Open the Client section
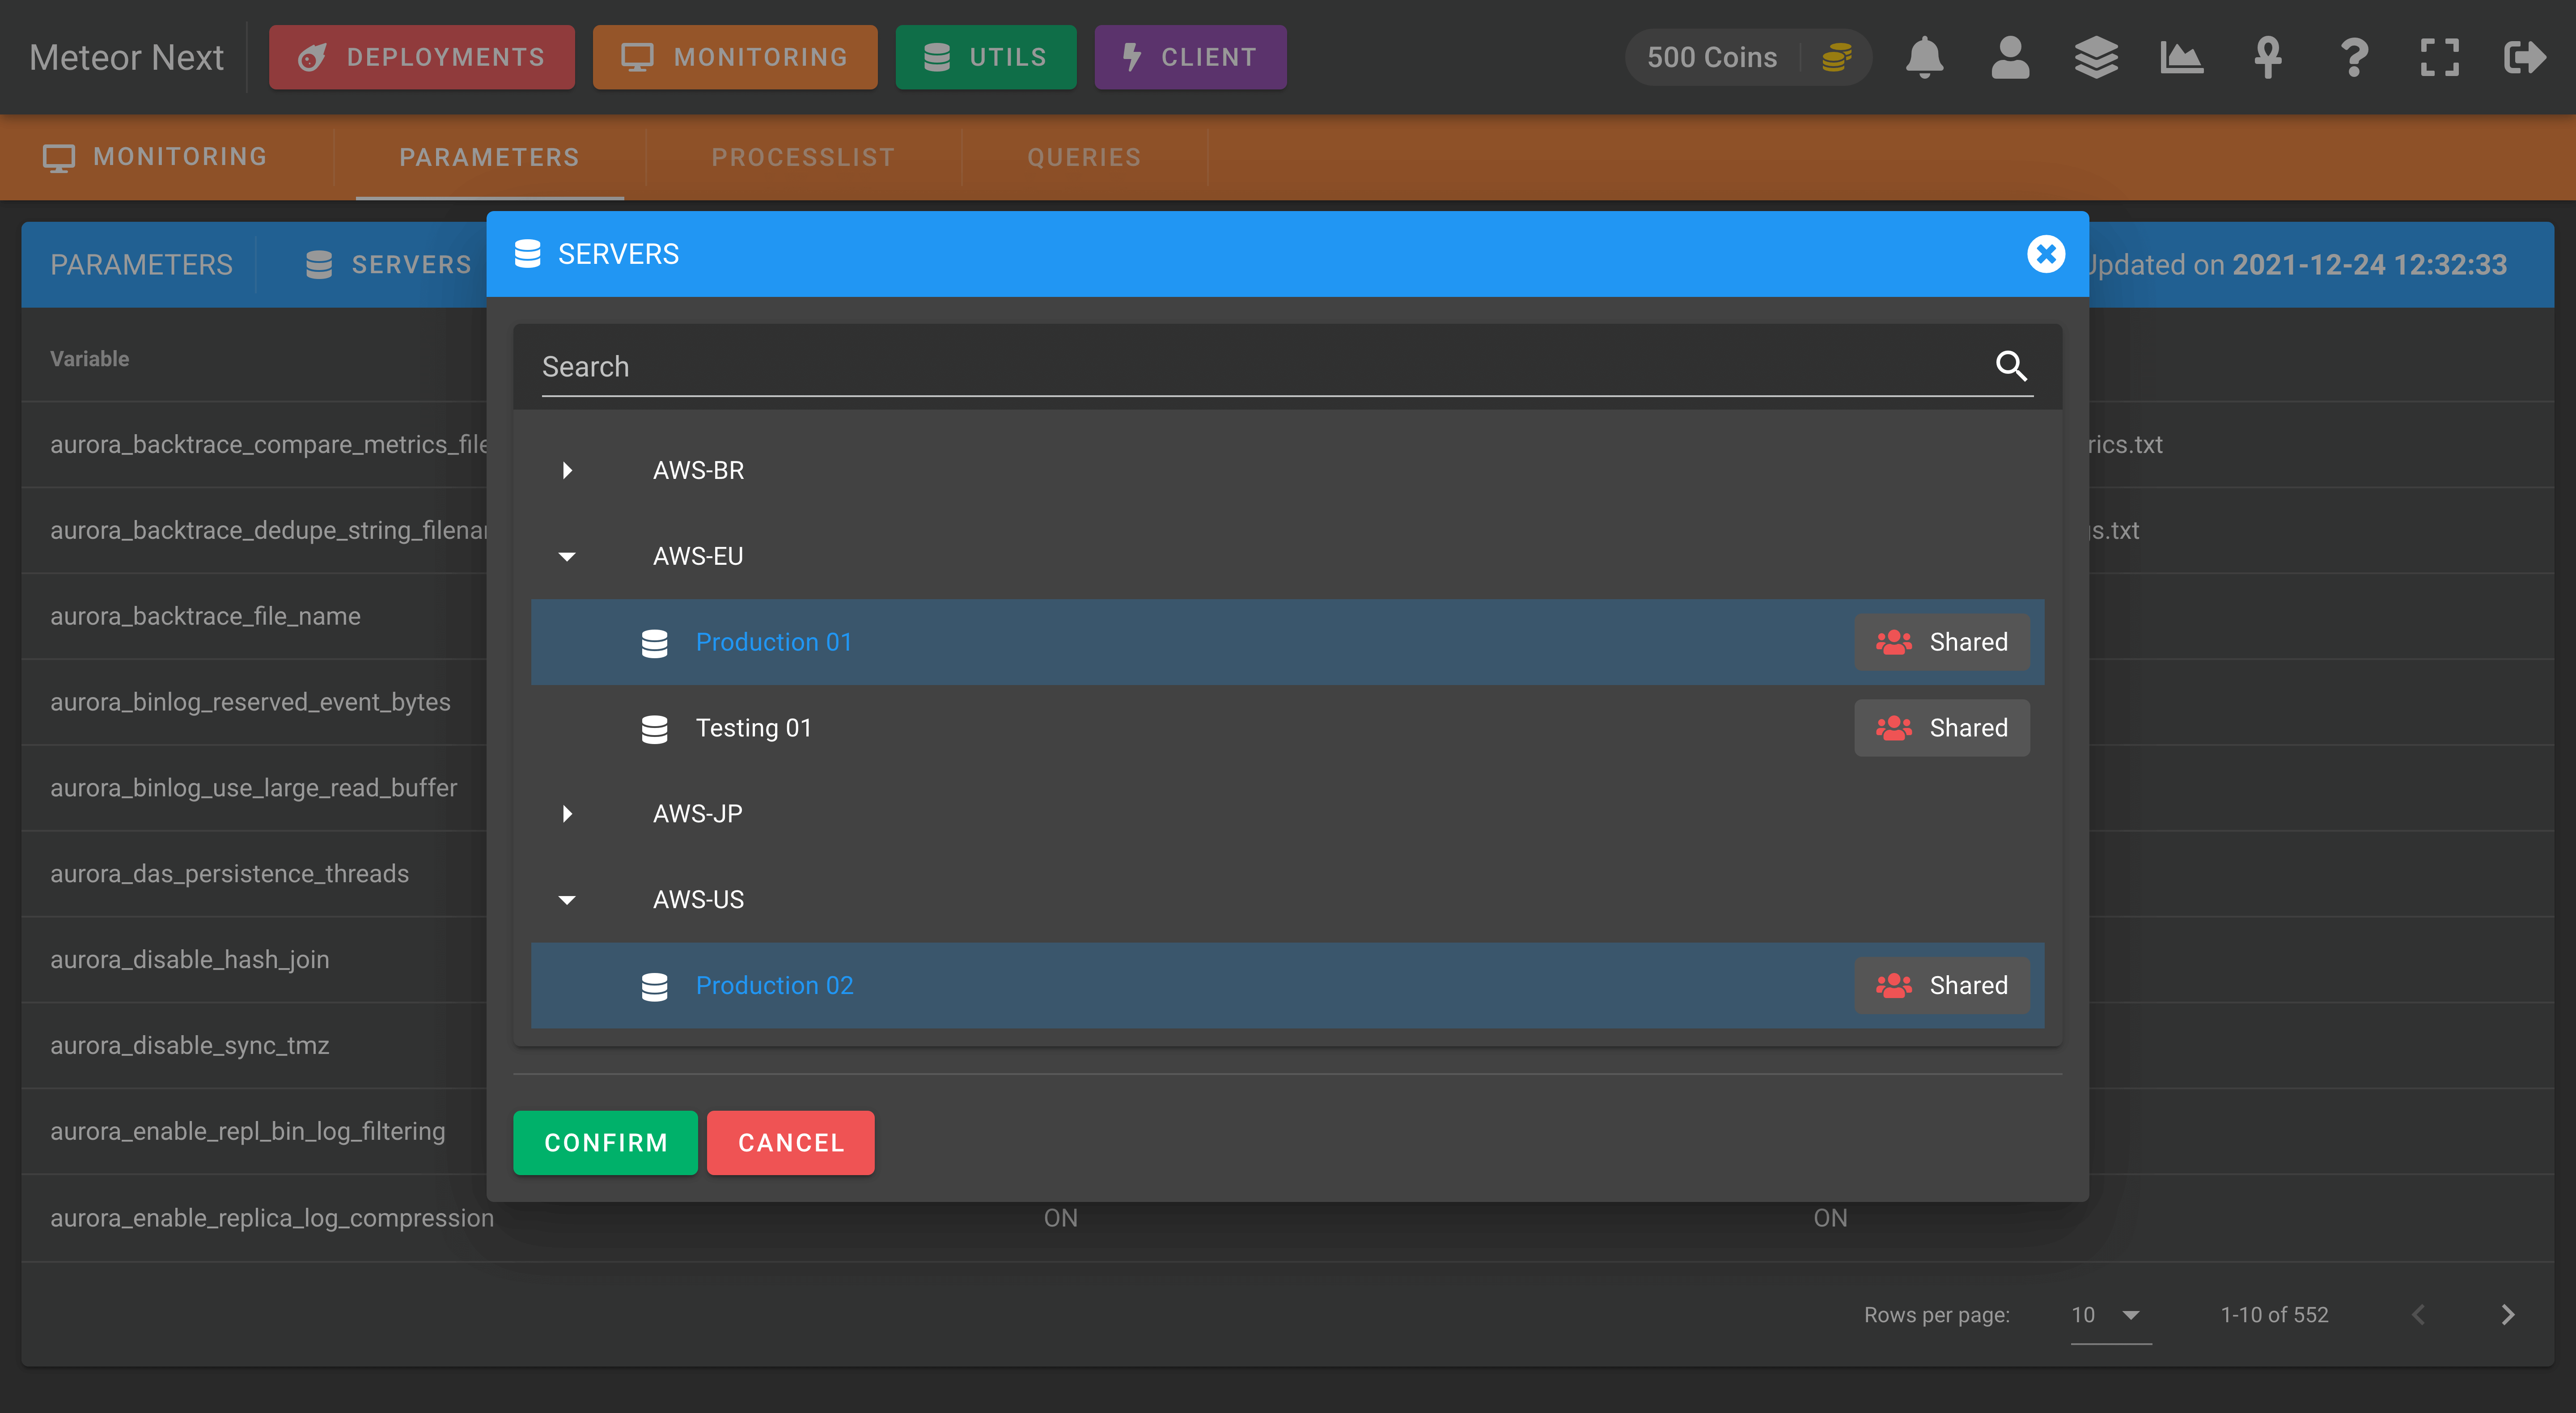Screen dimensions: 2576x1413 click(x=1190, y=57)
